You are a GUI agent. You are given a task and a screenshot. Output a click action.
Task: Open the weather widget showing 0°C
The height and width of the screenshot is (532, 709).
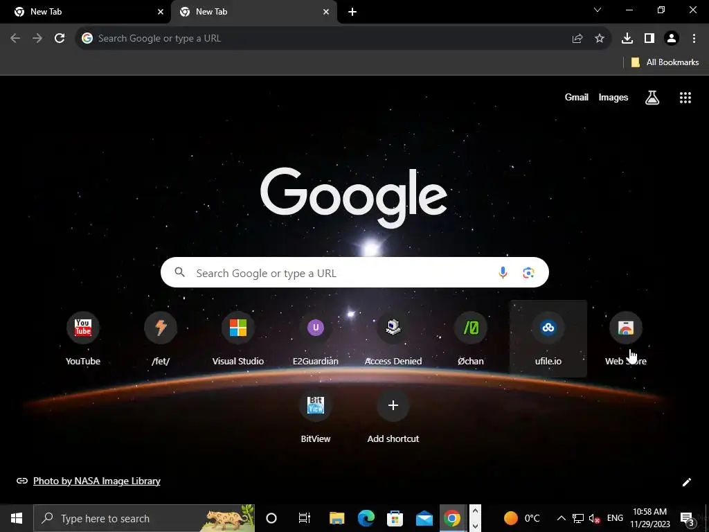pyautogui.click(x=522, y=518)
